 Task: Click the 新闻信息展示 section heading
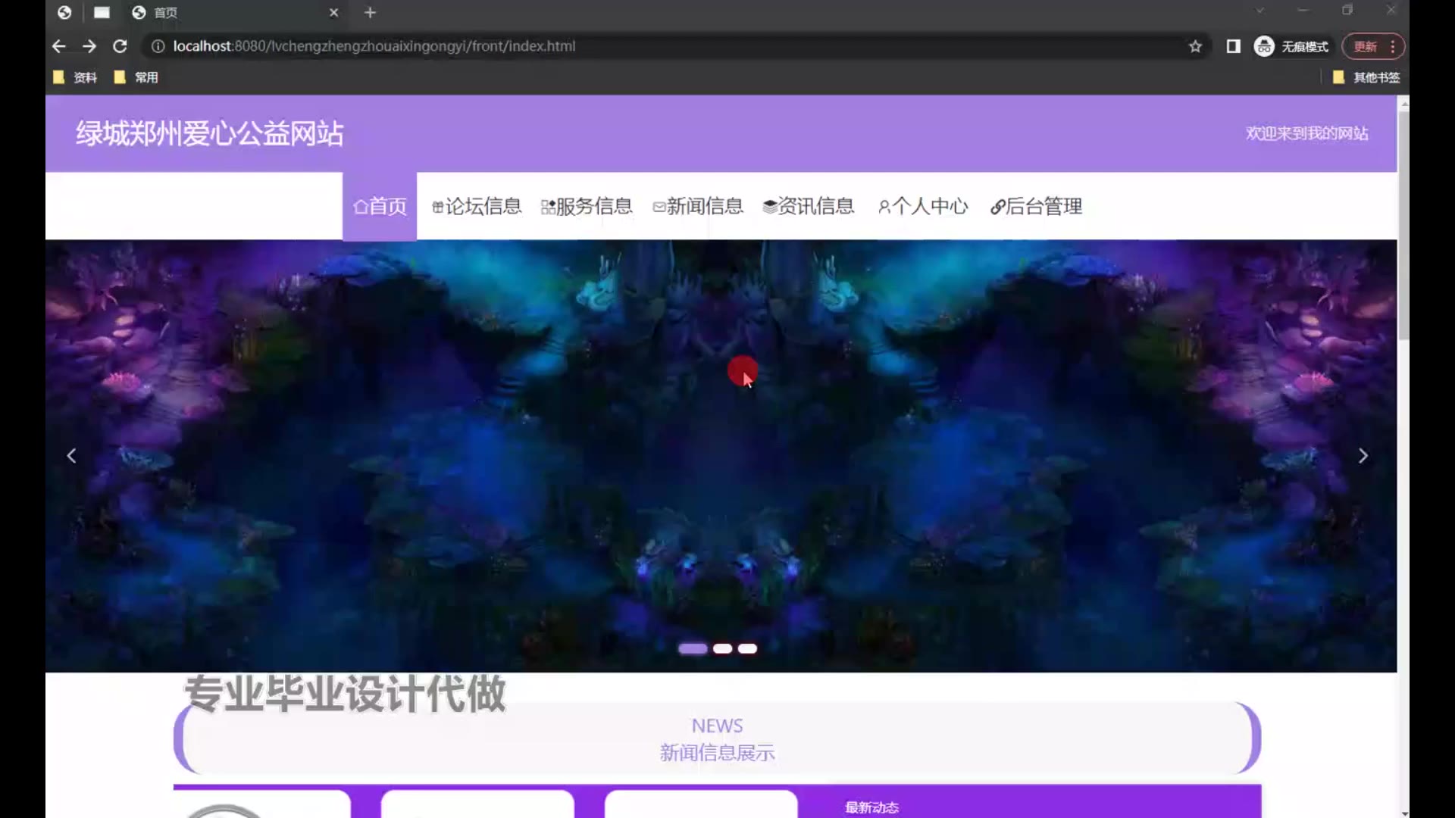pyautogui.click(x=717, y=753)
